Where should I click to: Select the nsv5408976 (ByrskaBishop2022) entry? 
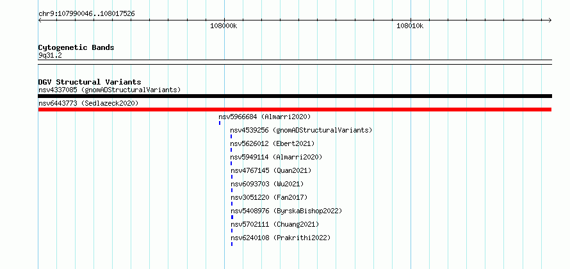click(x=286, y=211)
